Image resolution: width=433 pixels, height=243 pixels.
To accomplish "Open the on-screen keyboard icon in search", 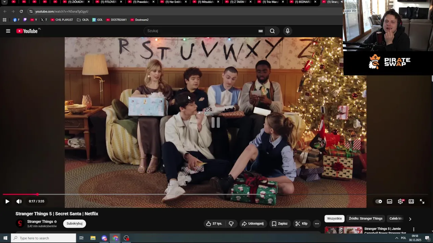I will pos(260,31).
